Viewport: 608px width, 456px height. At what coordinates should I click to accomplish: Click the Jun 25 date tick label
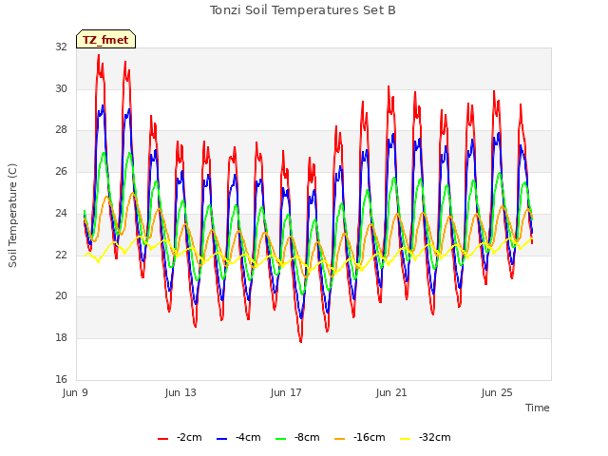pos(497,392)
